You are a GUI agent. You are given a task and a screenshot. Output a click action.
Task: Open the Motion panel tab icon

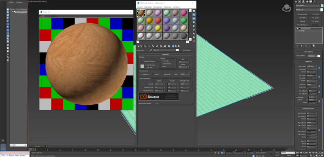[307, 2]
